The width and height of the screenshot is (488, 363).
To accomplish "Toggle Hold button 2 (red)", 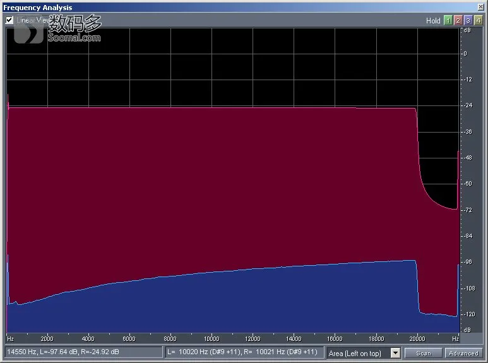I will coord(458,21).
